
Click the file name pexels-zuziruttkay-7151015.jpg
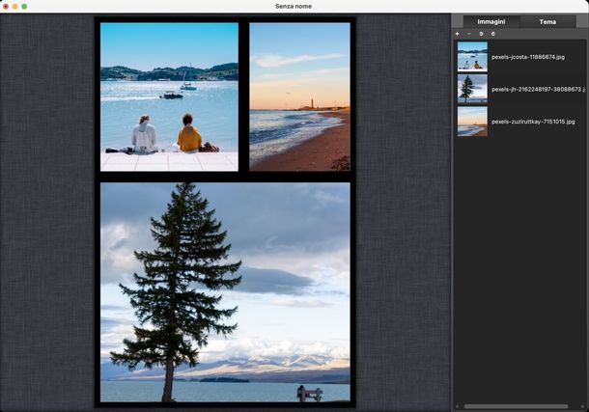point(533,122)
